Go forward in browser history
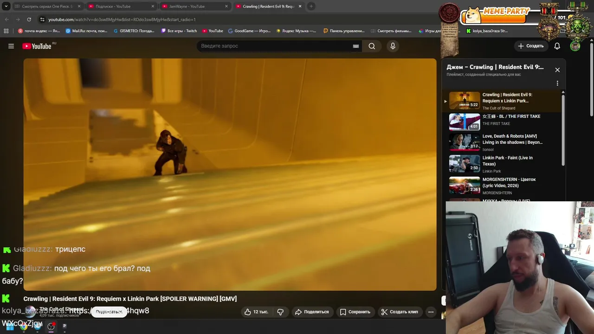The image size is (594, 334). click(18, 19)
